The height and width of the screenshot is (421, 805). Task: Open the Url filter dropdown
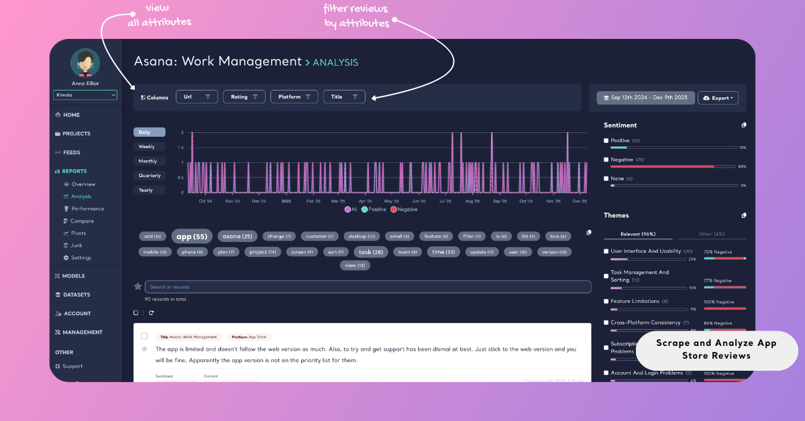(197, 97)
